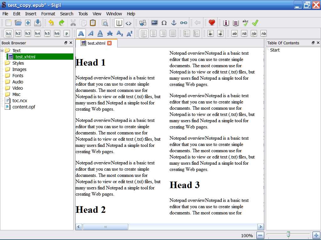Apply paragraph p style button
This screenshot has height=240, width=321.
tap(66, 33)
